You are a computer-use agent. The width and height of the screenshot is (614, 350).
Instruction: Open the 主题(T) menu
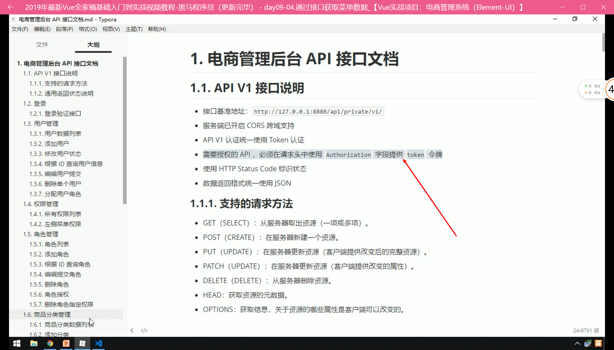click(x=134, y=29)
